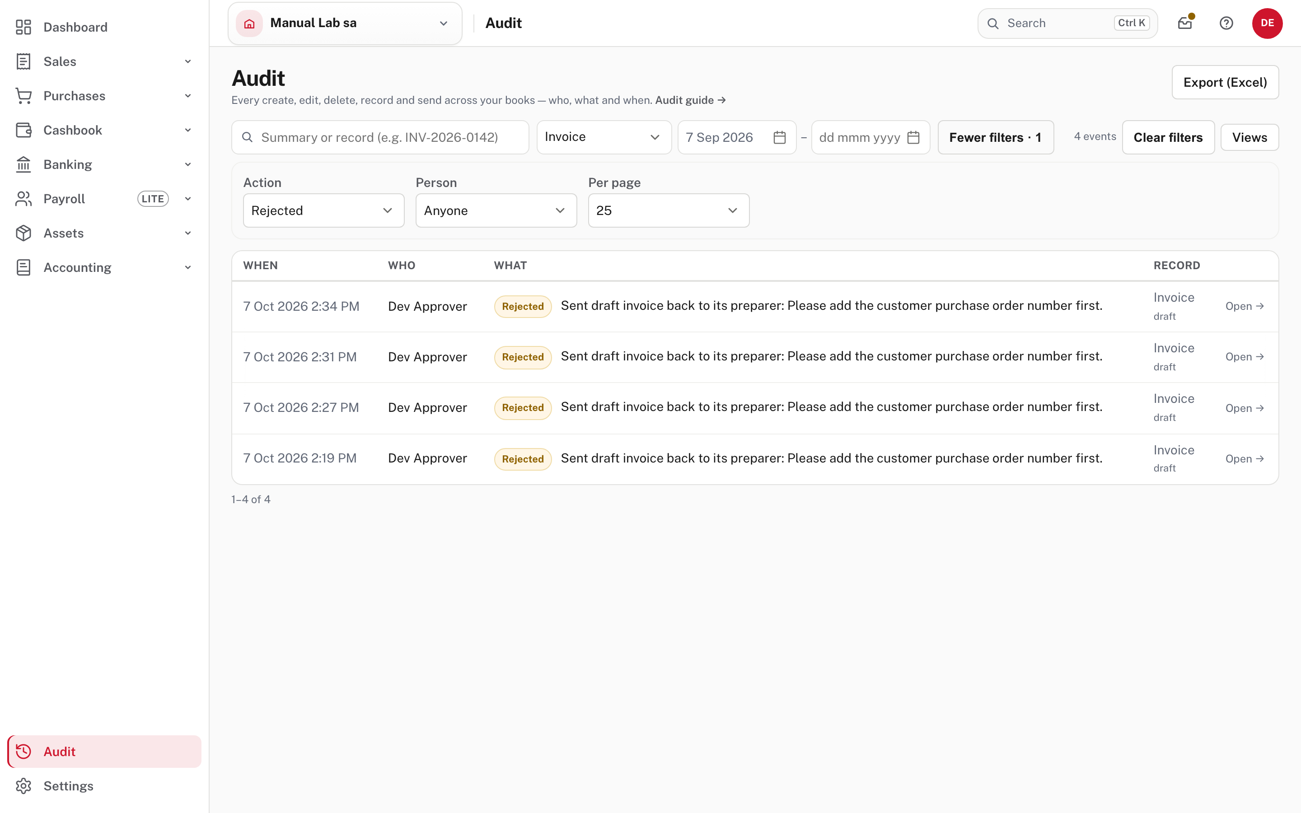Click the Audit history icon
The image size is (1301, 813).
coord(23,751)
